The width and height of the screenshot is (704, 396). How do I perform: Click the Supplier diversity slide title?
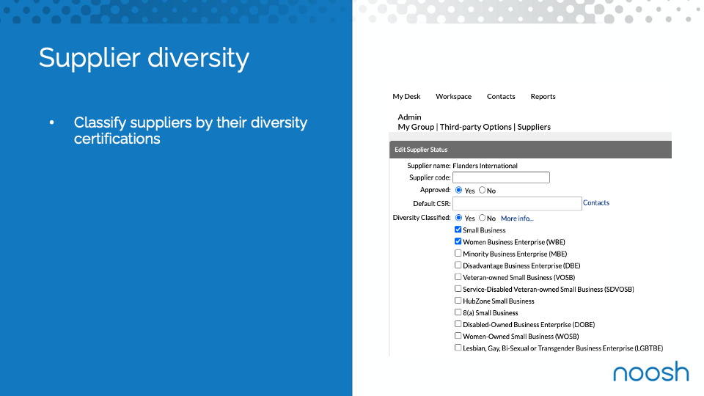click(x=144, y=59)
